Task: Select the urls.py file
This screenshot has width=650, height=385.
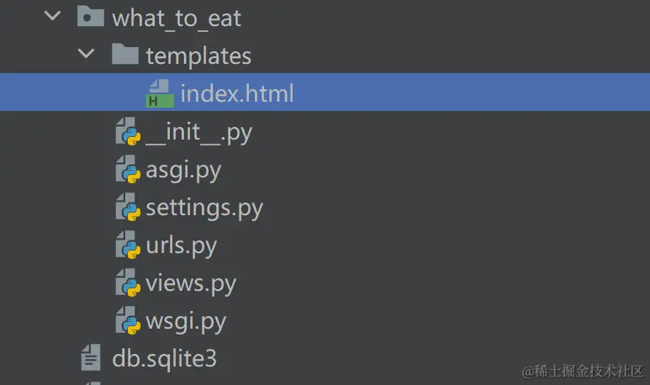Action: click(181, 245)
